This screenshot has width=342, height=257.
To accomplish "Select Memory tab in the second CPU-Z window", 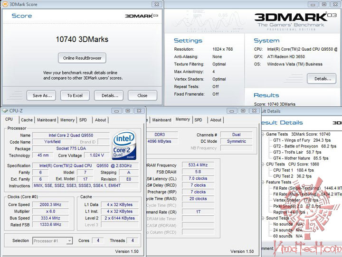I will 183,119.
